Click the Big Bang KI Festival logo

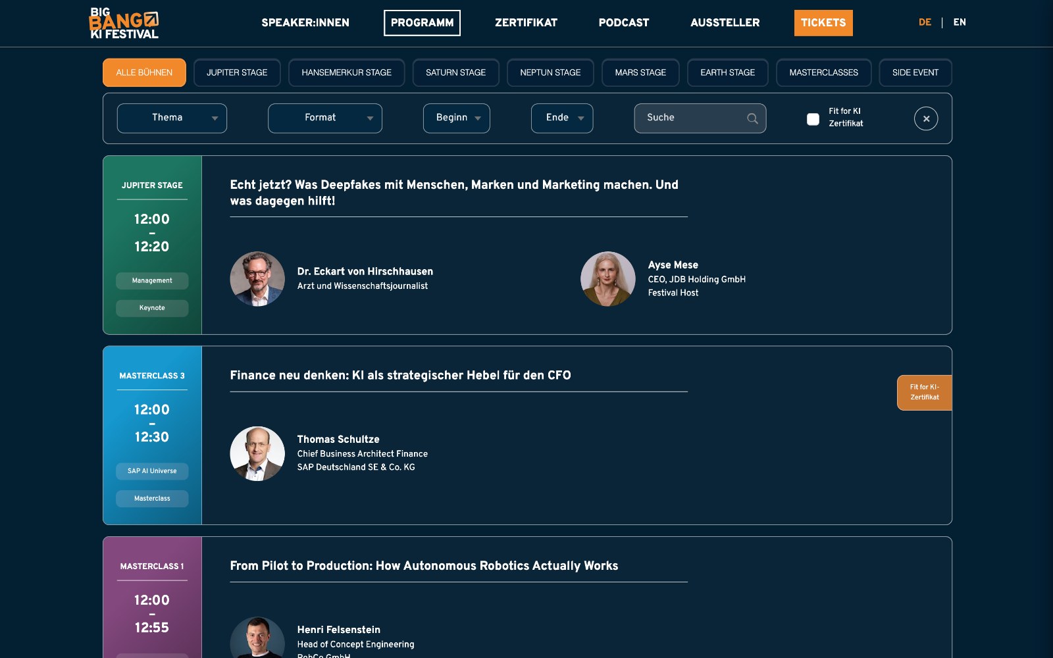pos(124,24)
